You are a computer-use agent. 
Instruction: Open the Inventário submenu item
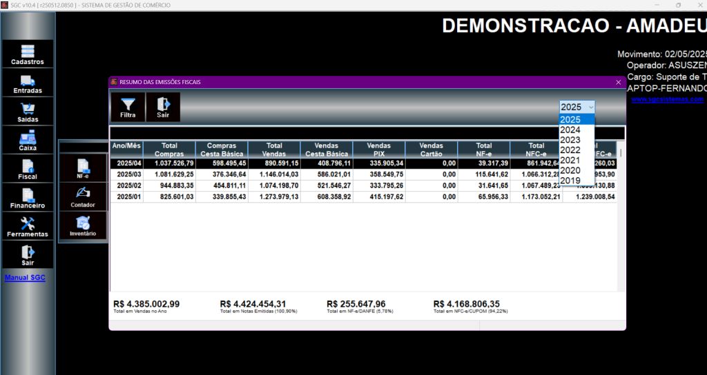[83, 225]
